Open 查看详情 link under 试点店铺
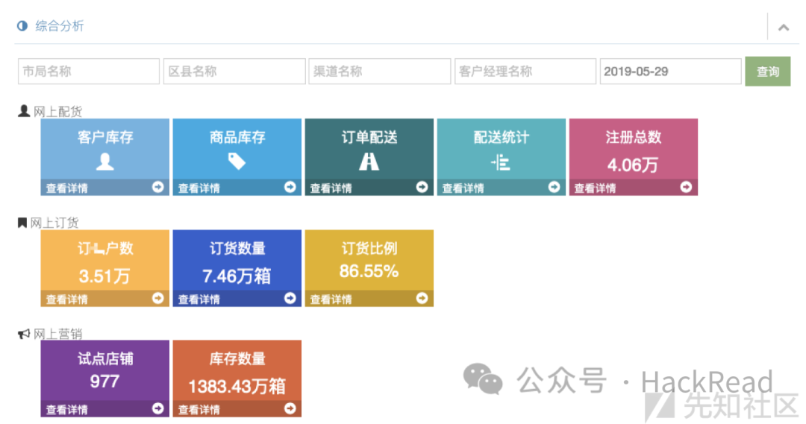 pos(67,410)
